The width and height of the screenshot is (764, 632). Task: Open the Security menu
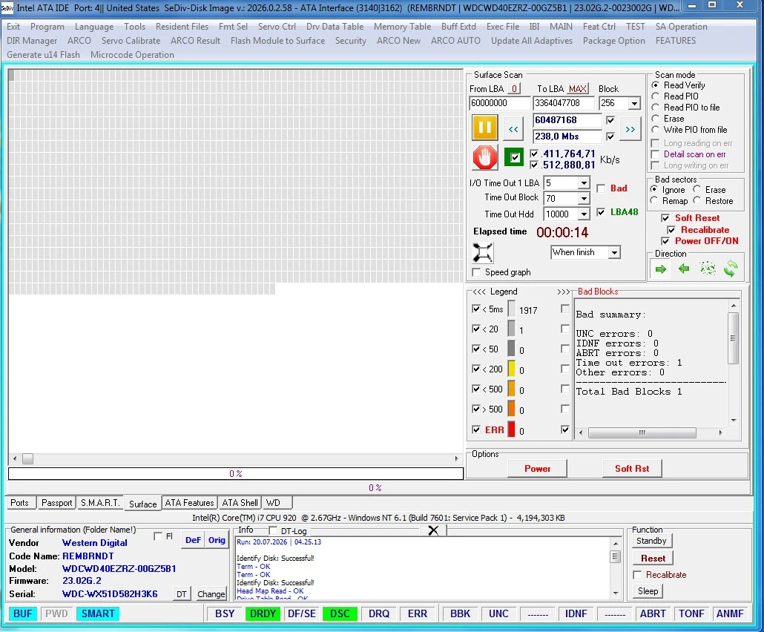(350, 41)
